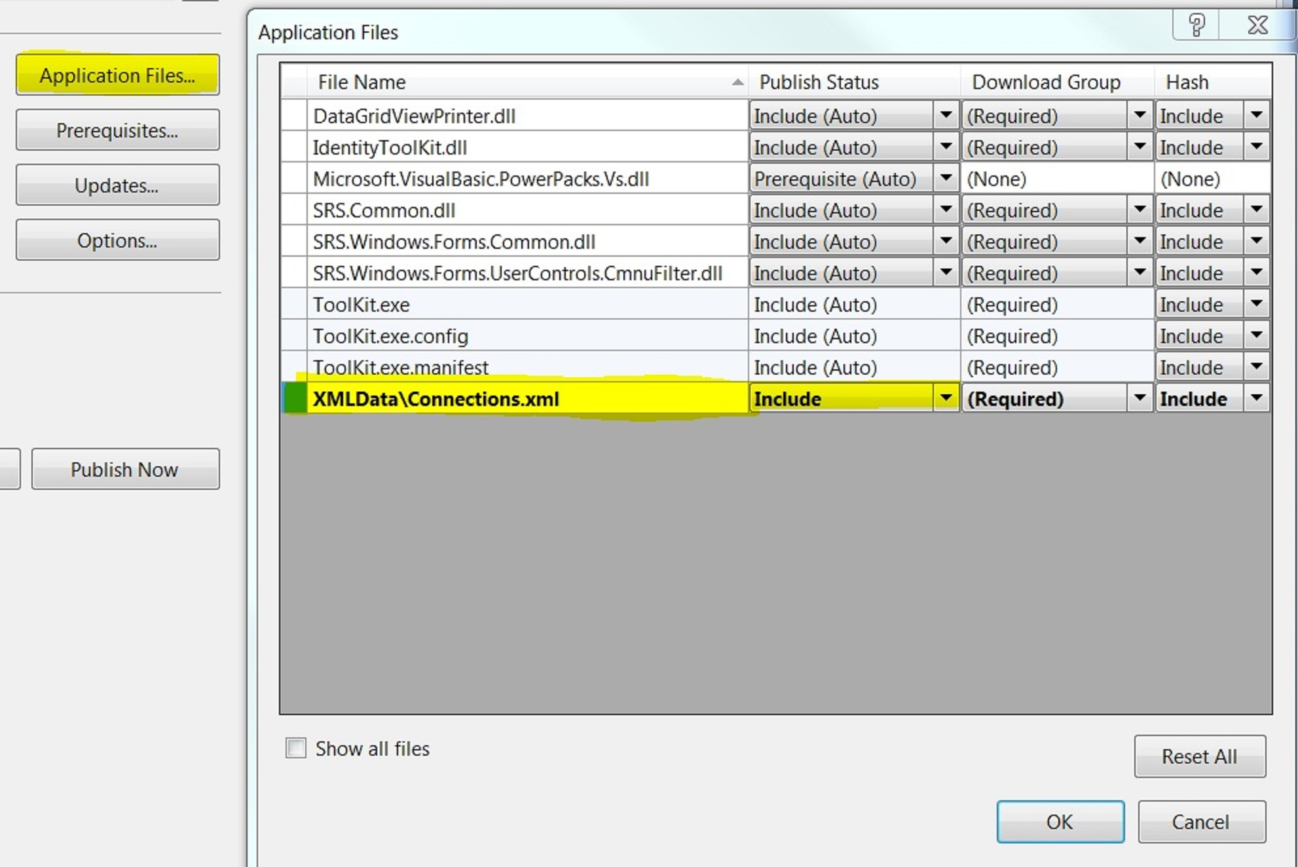Viewport: 1298px width, 867px height.
Task: Enable Show all files checkbox
Action: pyautogui.click(x=296, y=748)
